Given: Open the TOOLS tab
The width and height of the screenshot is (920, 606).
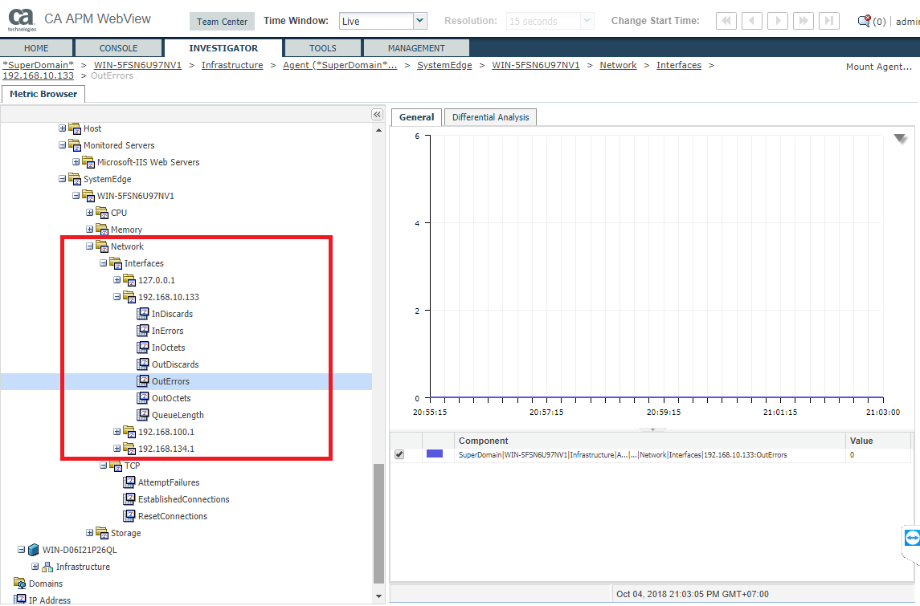Looking at the screenshot, I should tap(323, 48).
